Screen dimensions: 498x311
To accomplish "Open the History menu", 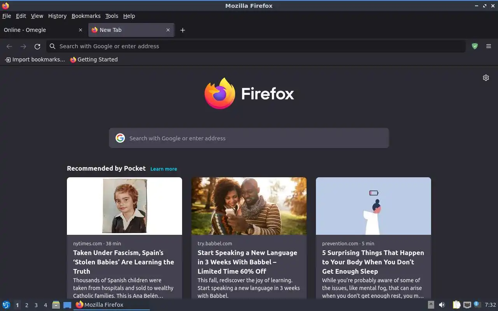I will click(57, 16).
